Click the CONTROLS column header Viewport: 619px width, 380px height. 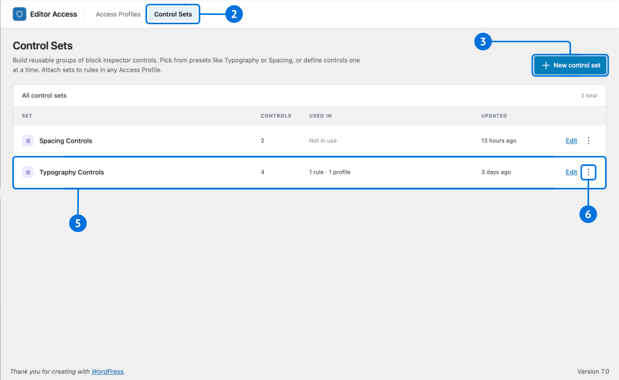(276, 116)
